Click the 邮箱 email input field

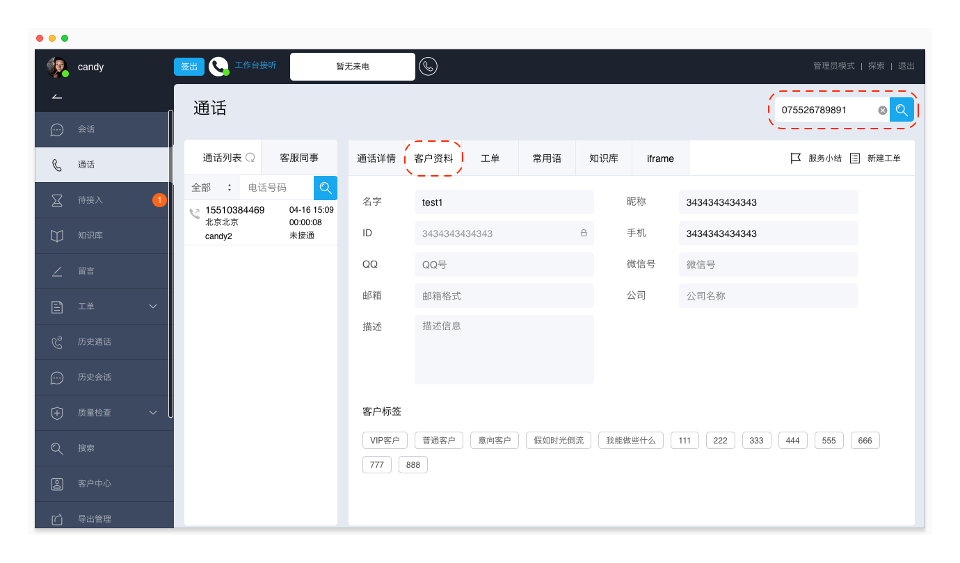[x=504, y=296]
